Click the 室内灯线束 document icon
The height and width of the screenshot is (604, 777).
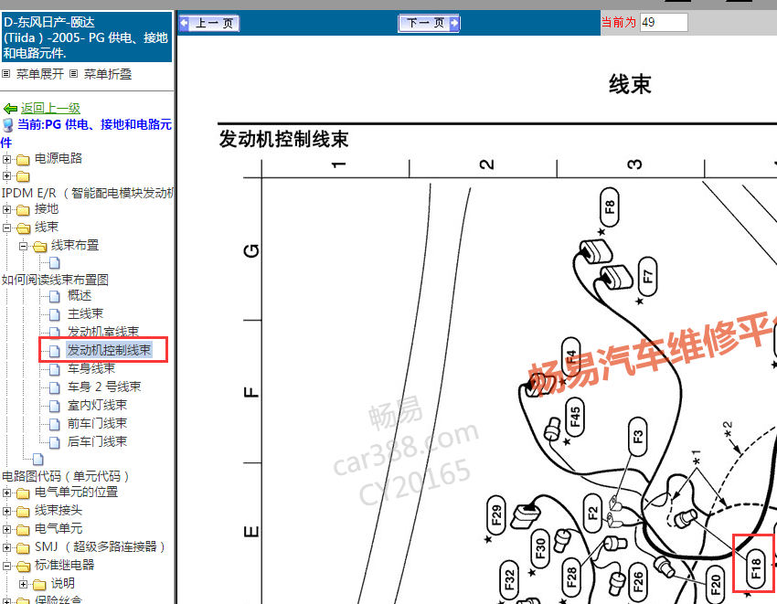(55, 407)
